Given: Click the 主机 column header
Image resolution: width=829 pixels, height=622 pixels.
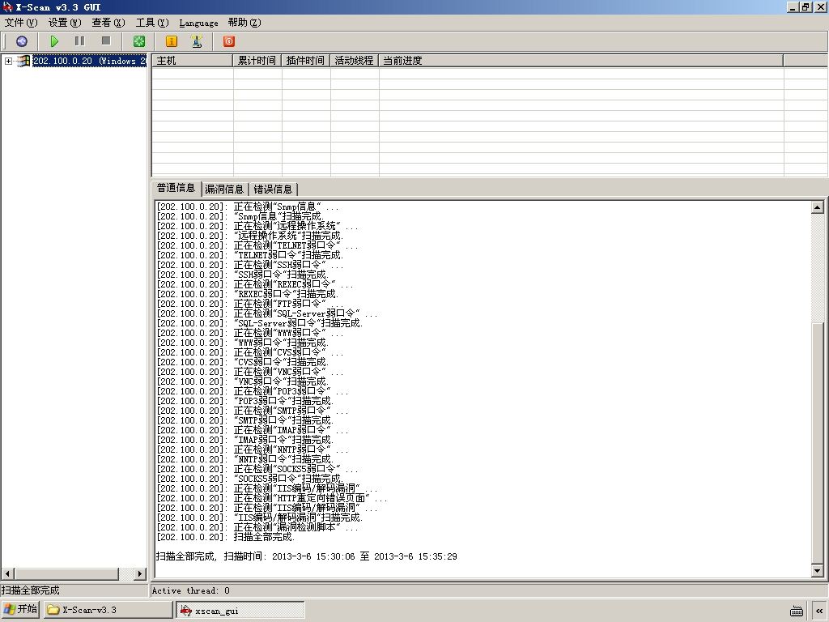Looking at the screenshot, I should 193,61.
